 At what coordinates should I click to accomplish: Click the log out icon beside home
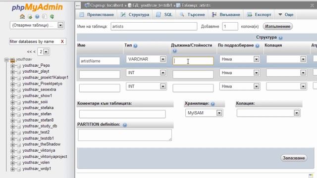[x=30, y=16]
